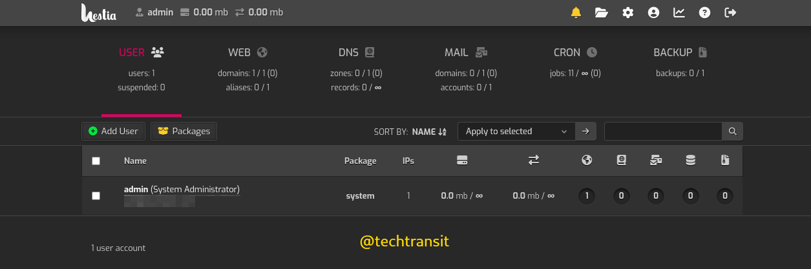Click the logout icon
Viewport: 811px width, 269px height.
point(731,12)
